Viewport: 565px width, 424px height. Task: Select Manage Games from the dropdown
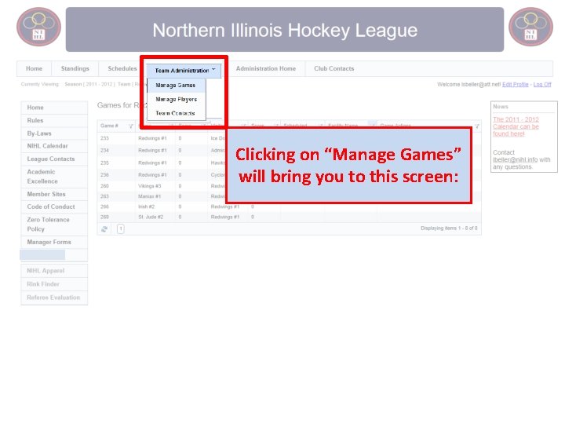176,86
